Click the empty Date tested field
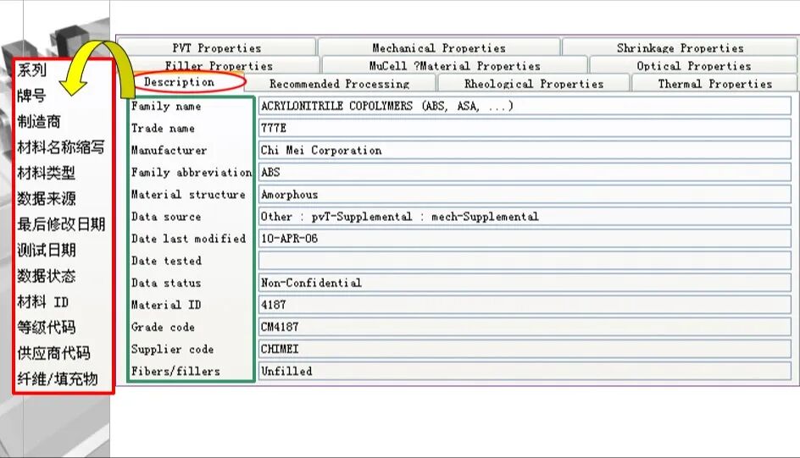The image size is (800, 458). pyautogui.click(x=524, y=261)
